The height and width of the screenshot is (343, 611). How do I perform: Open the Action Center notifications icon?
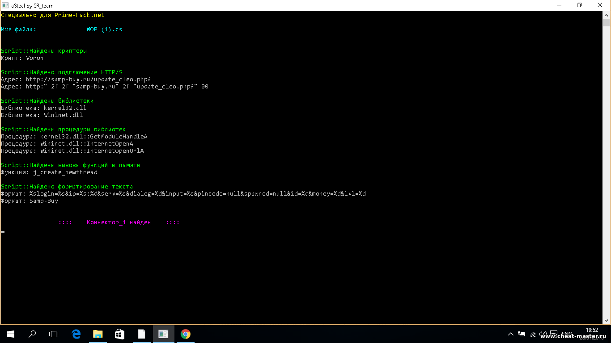554,334
